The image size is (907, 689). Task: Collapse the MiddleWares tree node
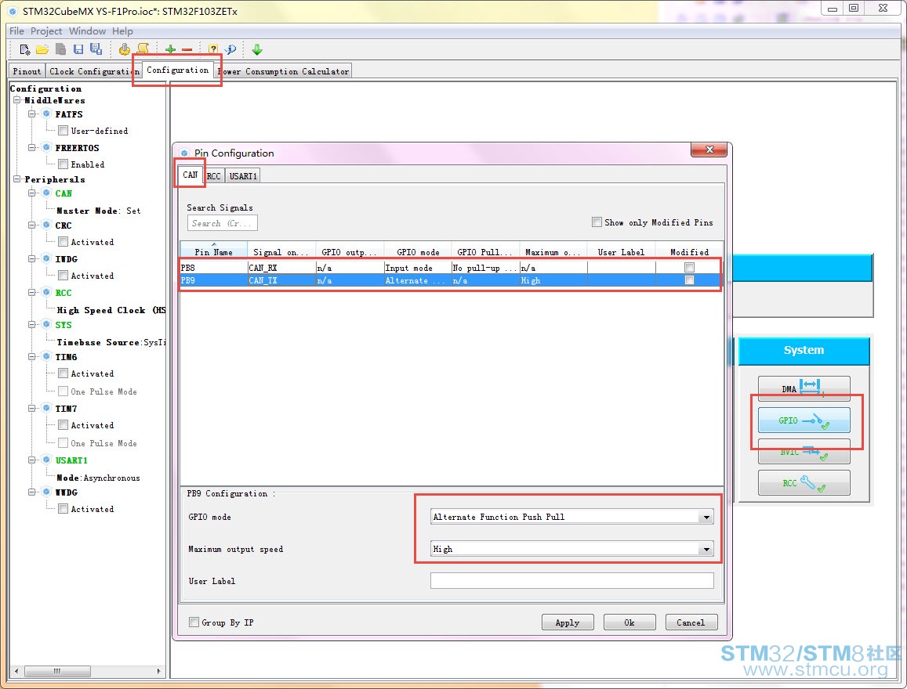[x=17, y=100]
